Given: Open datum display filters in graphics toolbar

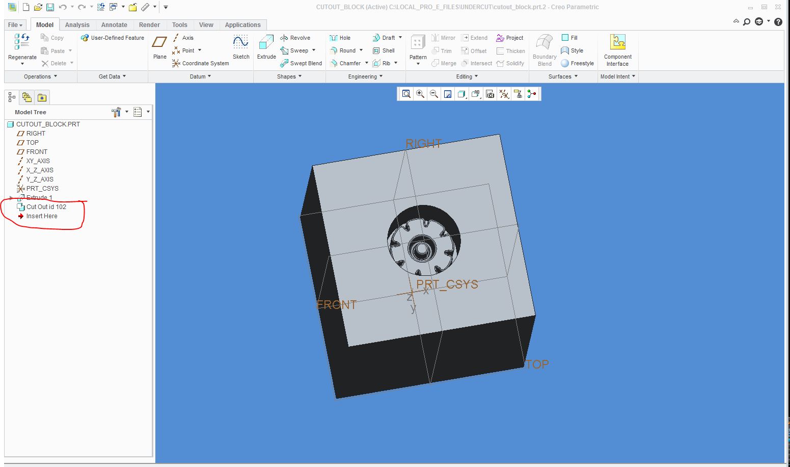Looking at the screenshot, I should click(x=504, y=94).
